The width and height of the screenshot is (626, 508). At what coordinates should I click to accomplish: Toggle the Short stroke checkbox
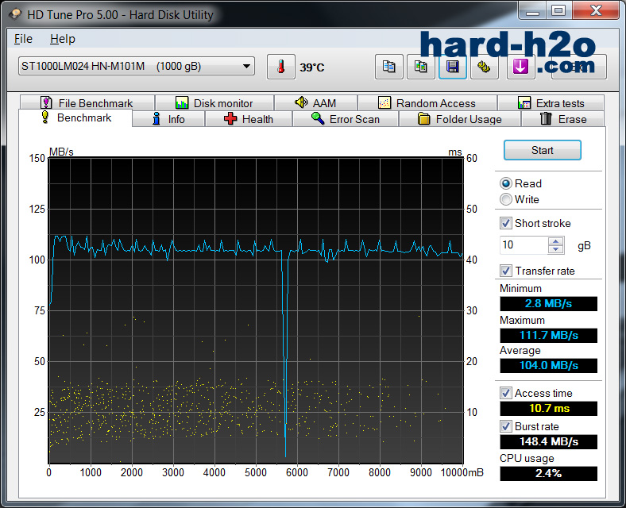coord(506,223)
